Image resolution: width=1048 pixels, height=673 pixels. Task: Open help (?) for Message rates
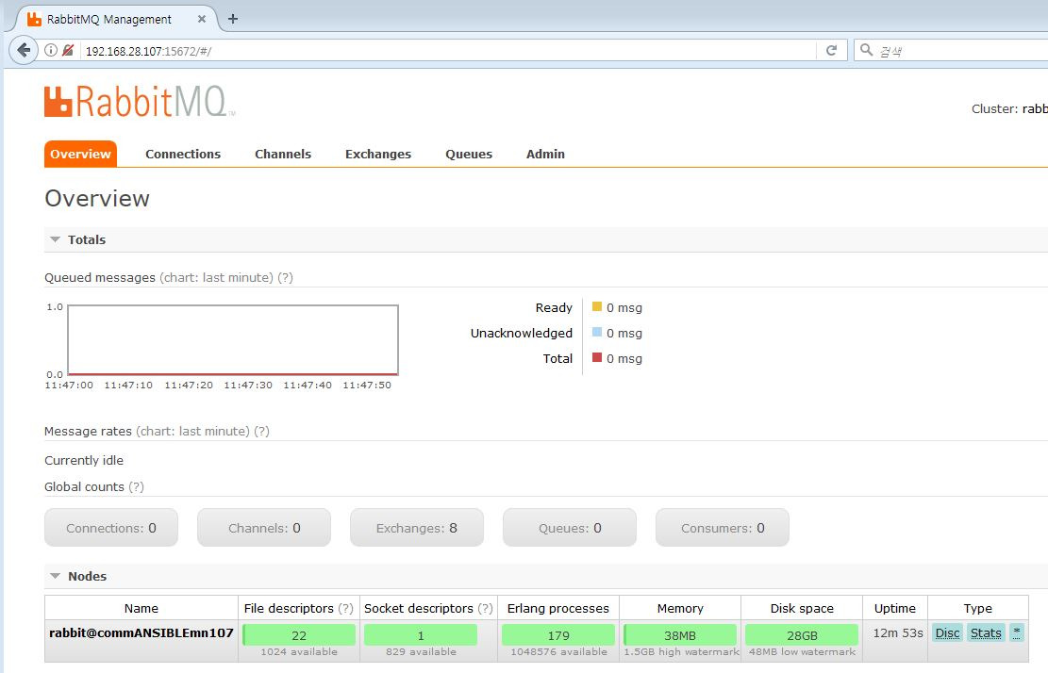(262, 432)
